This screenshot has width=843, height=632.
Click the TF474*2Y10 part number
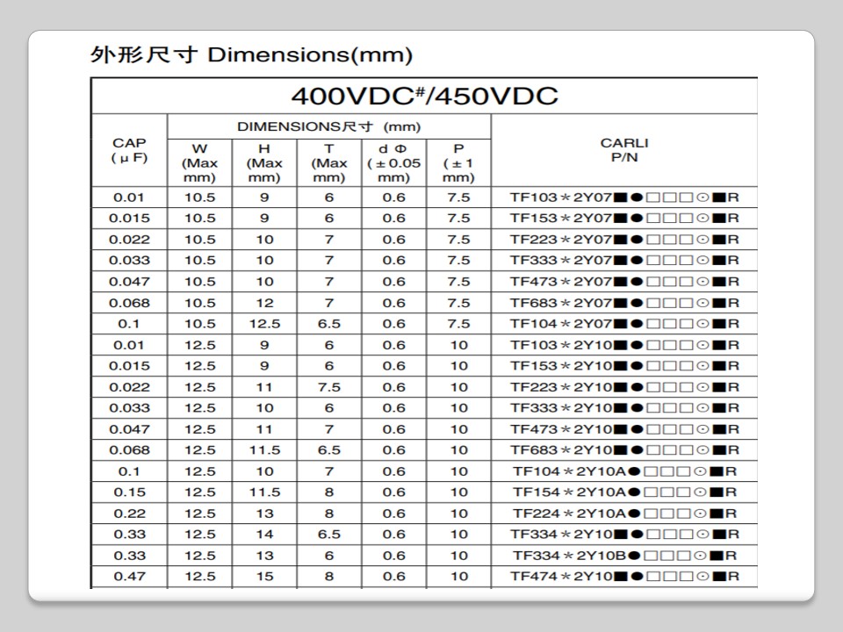[624, 577]
